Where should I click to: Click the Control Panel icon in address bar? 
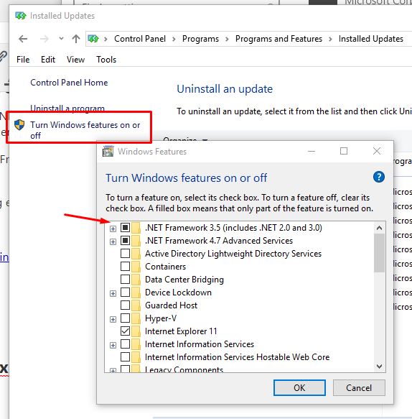pos(93,39)
